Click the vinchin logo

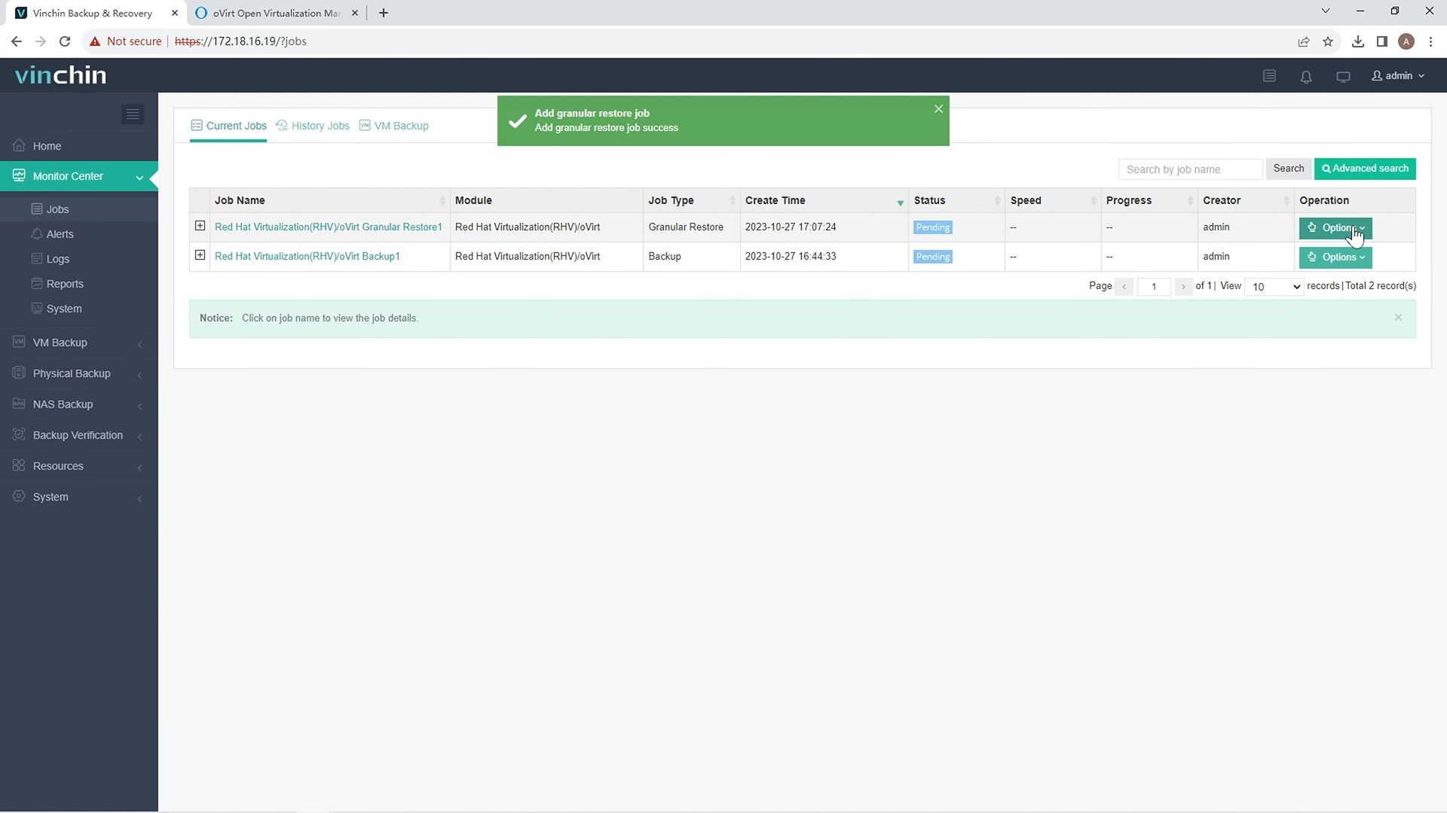pyautogui.click(x=60, y=75)
